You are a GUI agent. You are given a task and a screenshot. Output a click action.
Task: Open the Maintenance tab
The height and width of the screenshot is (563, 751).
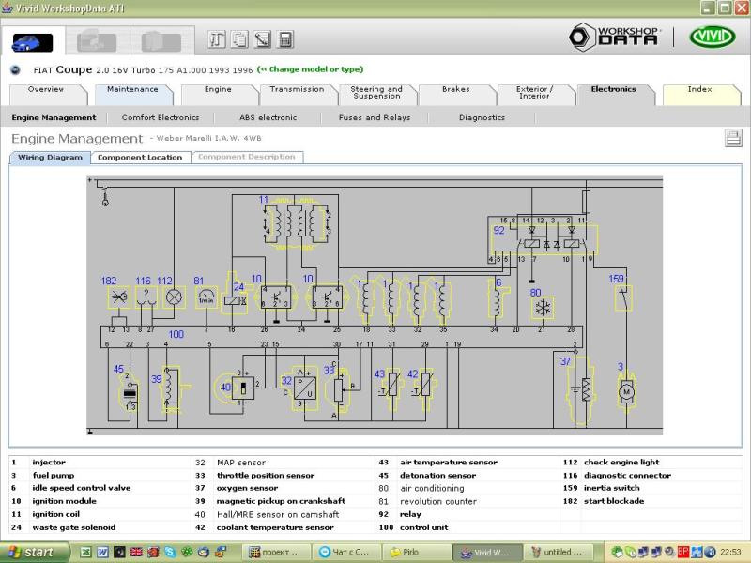click(132, 90)
